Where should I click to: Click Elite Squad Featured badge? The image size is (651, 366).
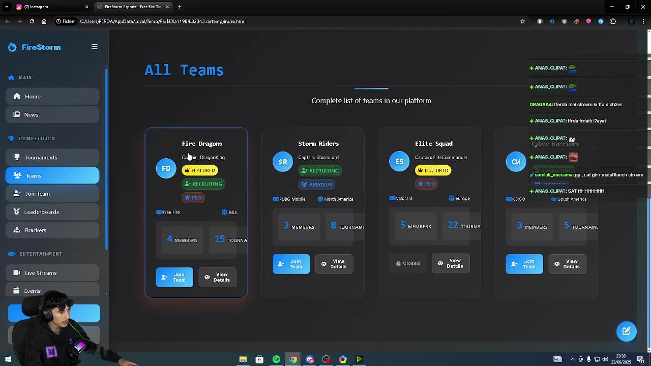433,170
